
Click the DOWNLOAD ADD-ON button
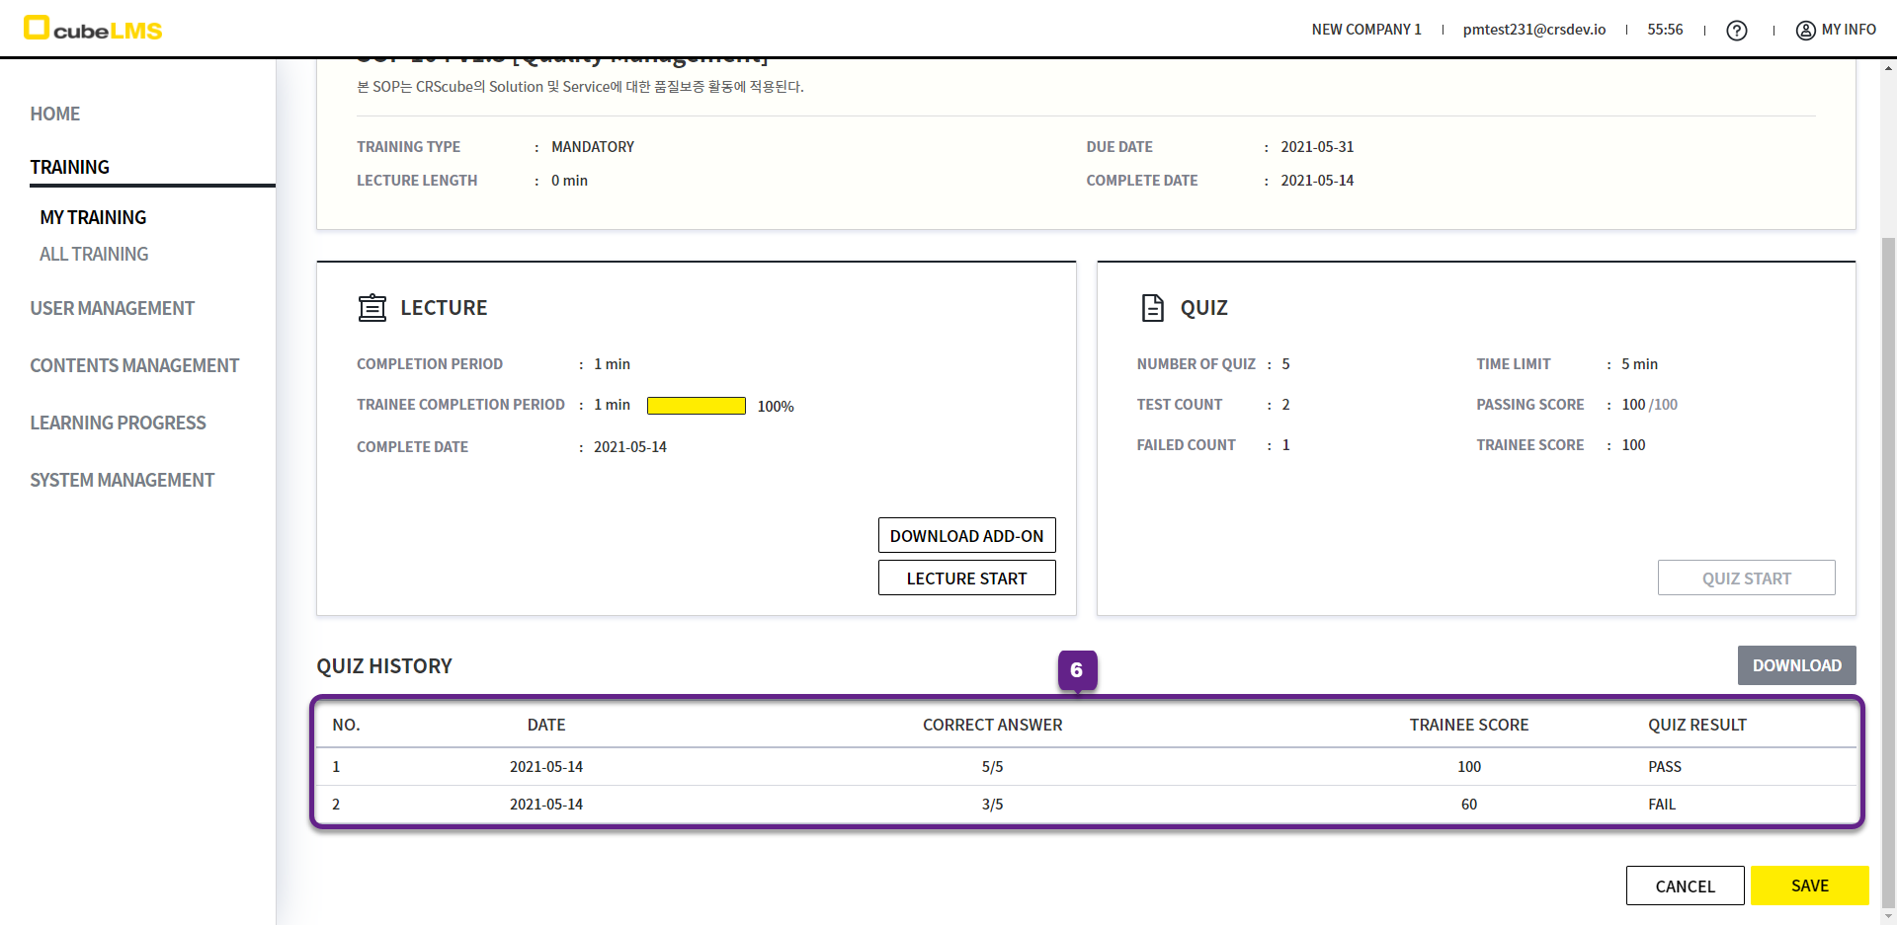[966, 535]
